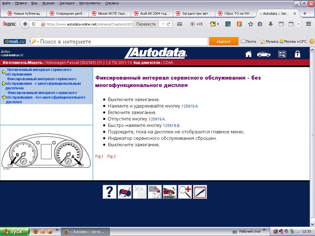The image size is (315, 236).
Task: Click the page scrollbar down arrow
Action: point(313,224)
